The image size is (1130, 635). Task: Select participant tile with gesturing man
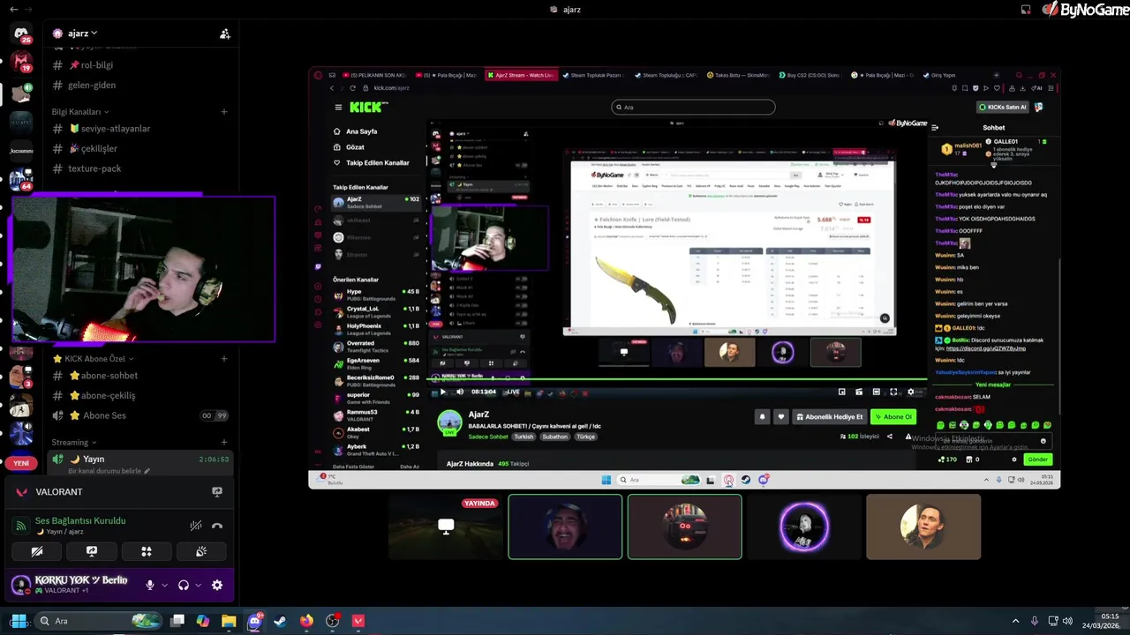(923, 527)
